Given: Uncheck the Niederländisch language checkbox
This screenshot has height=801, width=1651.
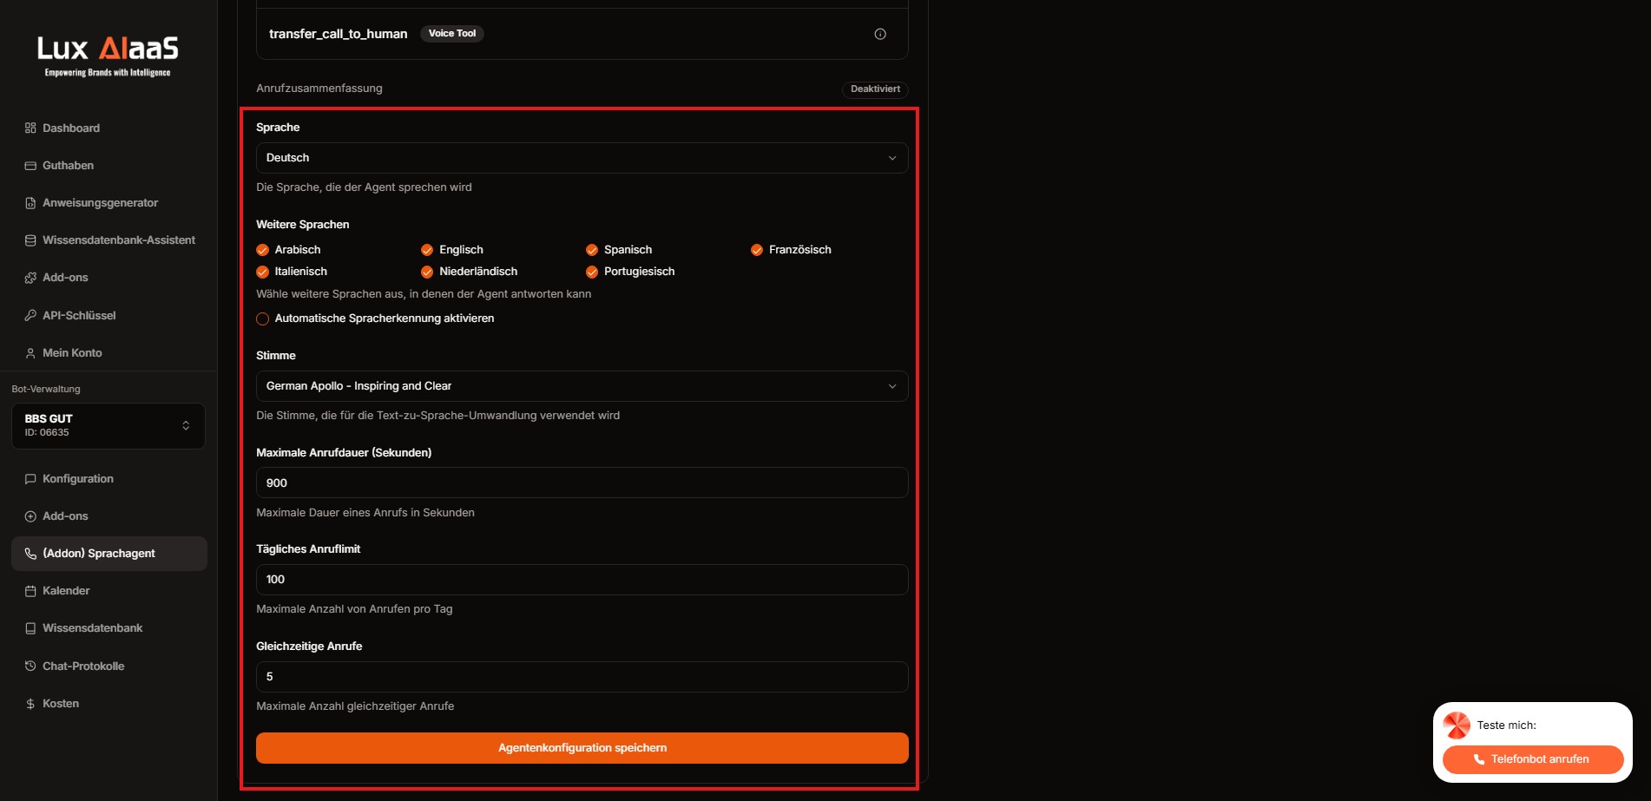Looking at the screenshot, I should coord(427,272).
